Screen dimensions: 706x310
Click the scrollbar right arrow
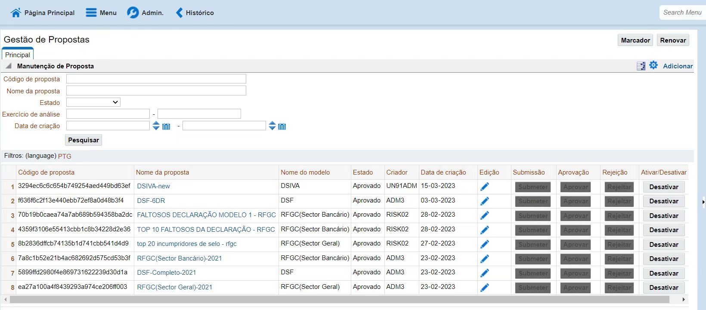[x=684, y=299]
